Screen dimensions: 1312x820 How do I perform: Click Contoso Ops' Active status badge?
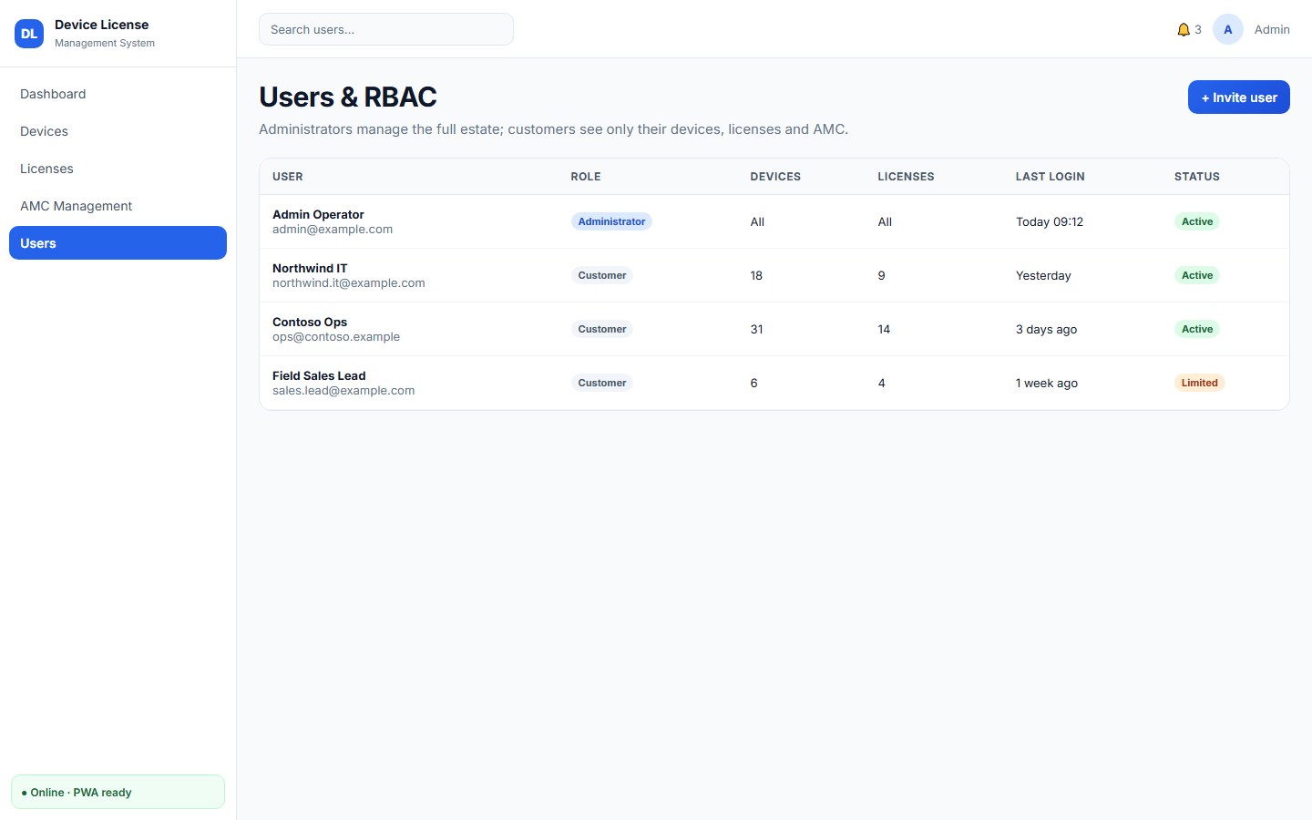(1197, 329)
